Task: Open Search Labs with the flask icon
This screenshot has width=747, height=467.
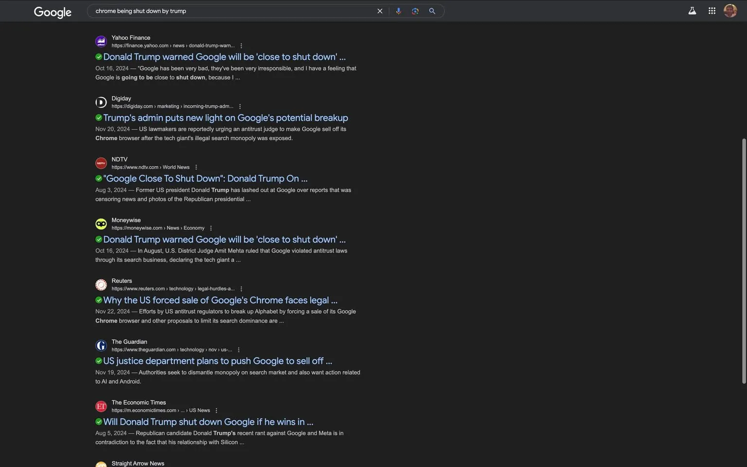Action: click(x=692, y=10)
